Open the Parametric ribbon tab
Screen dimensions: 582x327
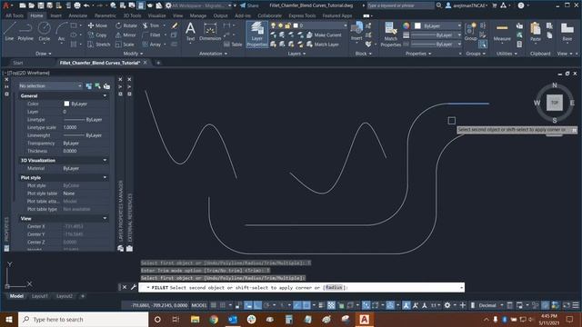click(x=105, y=15)
